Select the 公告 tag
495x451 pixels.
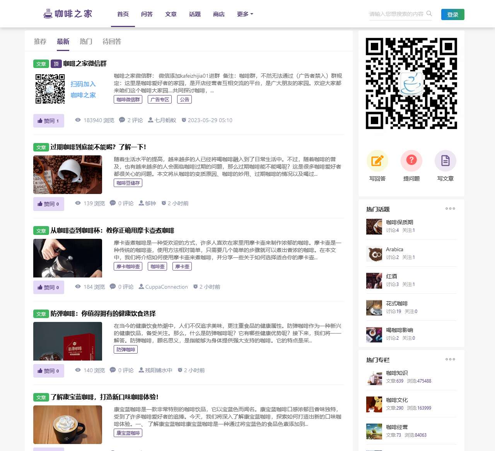(184, 100)
